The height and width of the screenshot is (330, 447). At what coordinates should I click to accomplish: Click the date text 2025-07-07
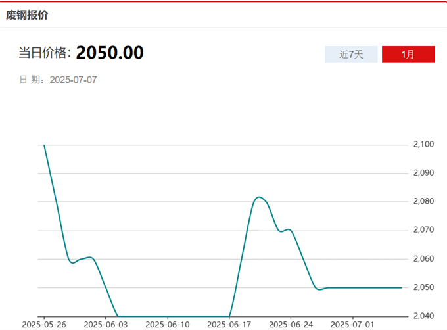(74, 80)
